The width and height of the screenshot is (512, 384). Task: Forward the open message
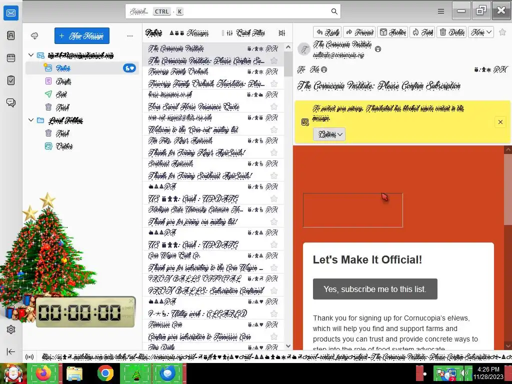(x=359, y=32)
